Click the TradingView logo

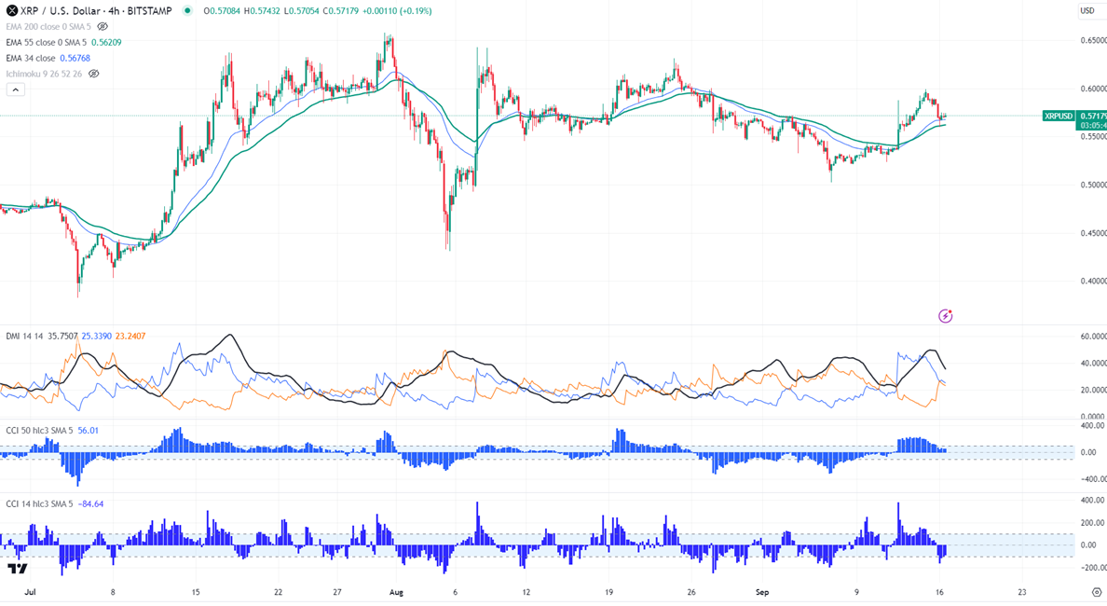pos(18,569)
